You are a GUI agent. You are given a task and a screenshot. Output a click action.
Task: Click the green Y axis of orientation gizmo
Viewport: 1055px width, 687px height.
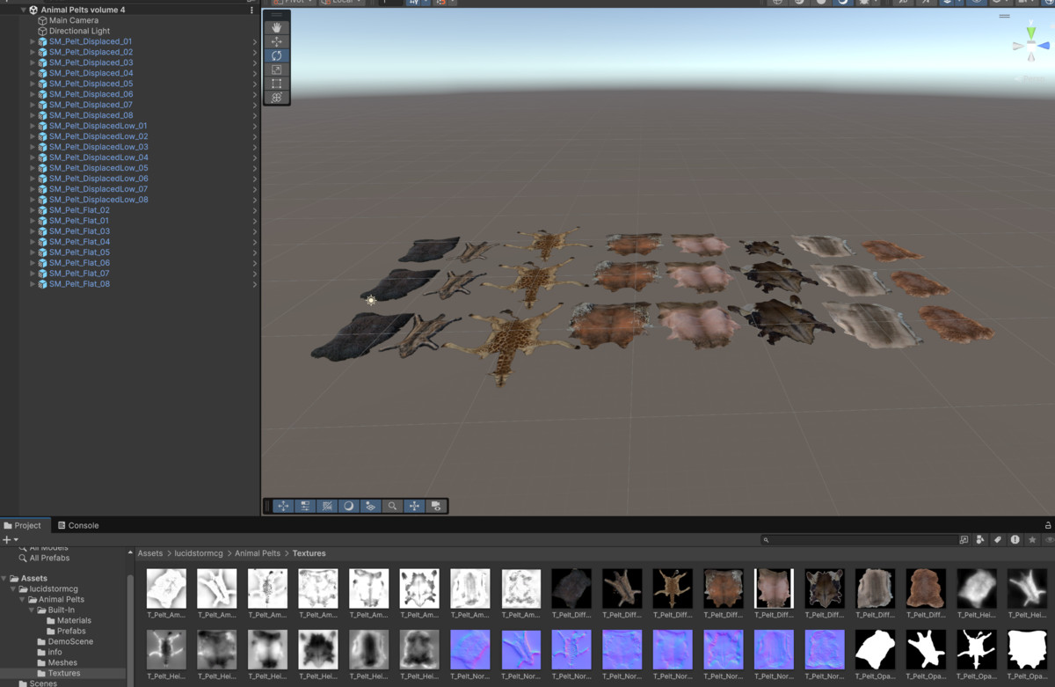[1031, 33]
